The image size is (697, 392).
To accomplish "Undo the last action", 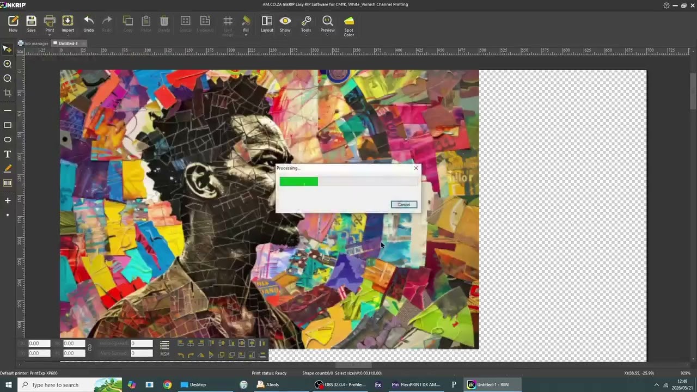I will tap(89, 23).
